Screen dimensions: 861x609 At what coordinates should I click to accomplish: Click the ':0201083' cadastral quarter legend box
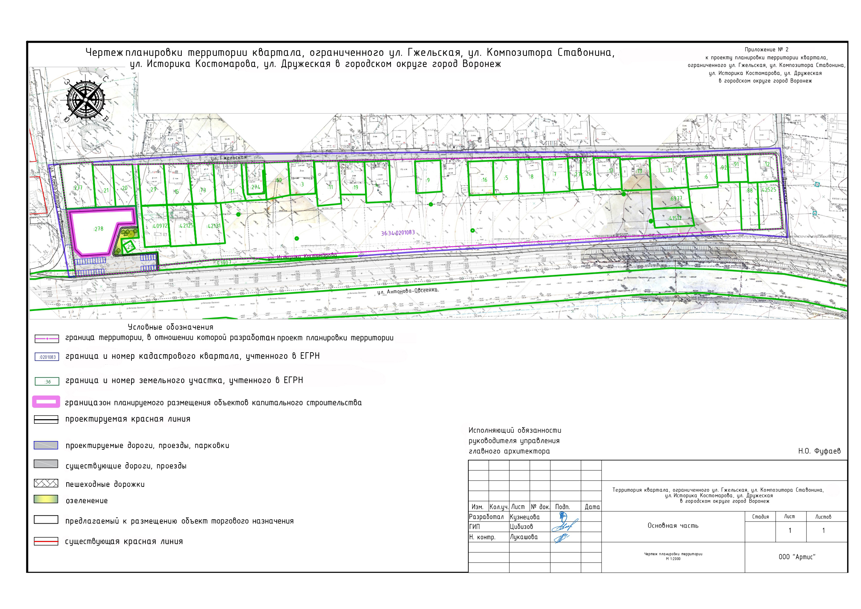[47, 357]
